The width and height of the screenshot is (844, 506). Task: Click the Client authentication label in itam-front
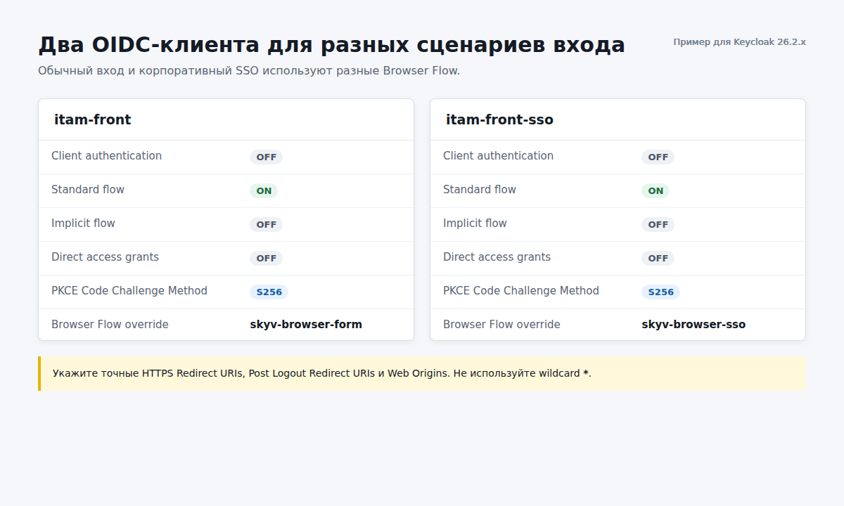coord(106,156)
